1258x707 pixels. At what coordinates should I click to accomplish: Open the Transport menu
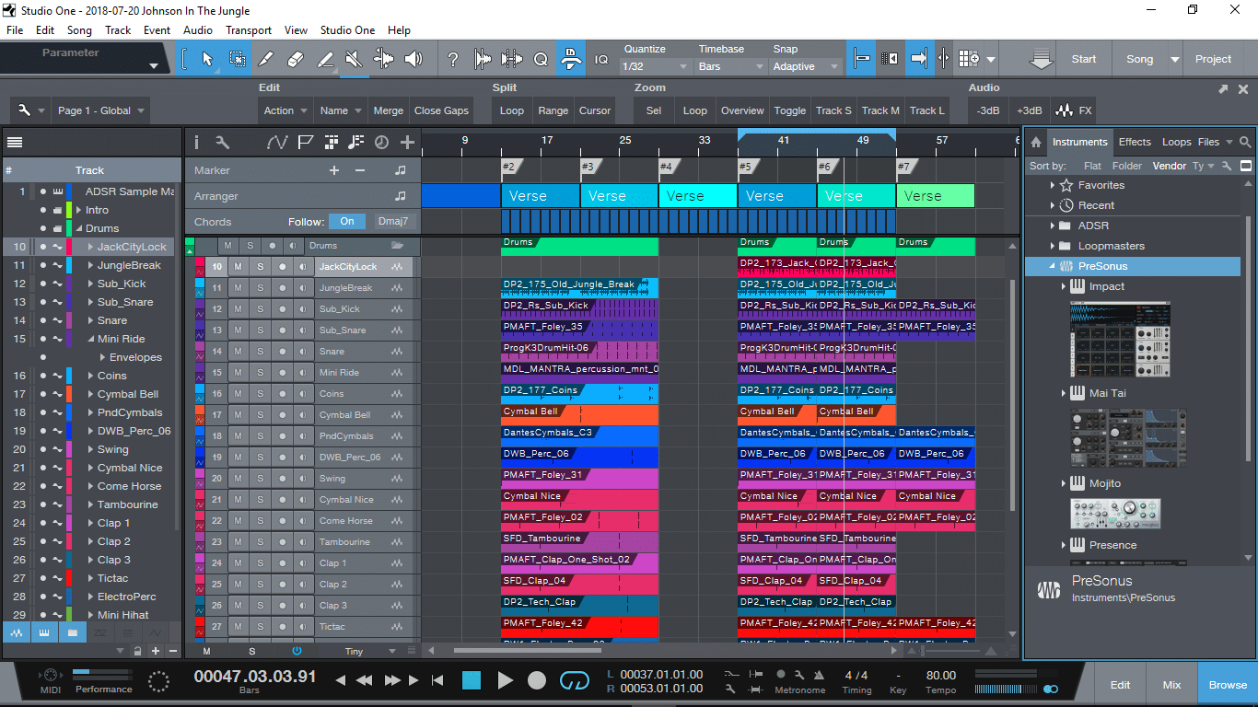(x=249, y=30)
